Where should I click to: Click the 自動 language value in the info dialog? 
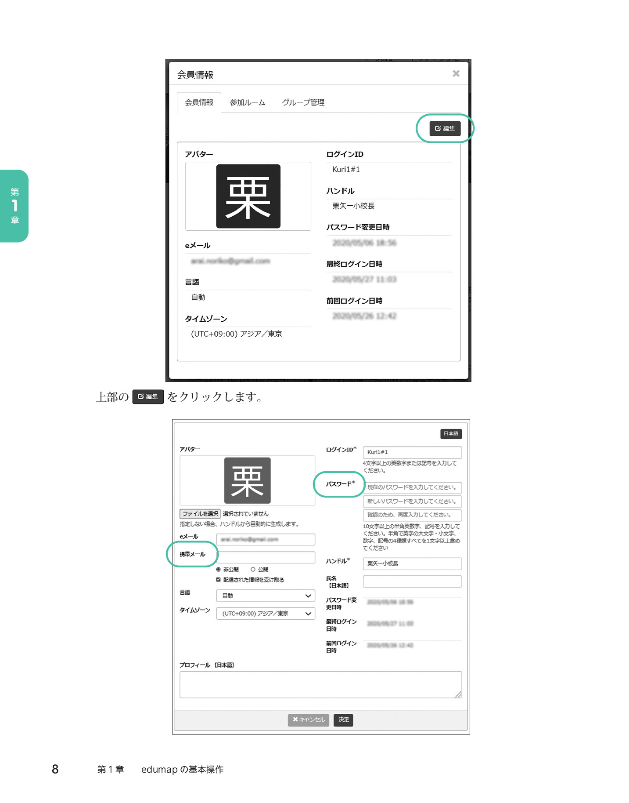[198, 297]
